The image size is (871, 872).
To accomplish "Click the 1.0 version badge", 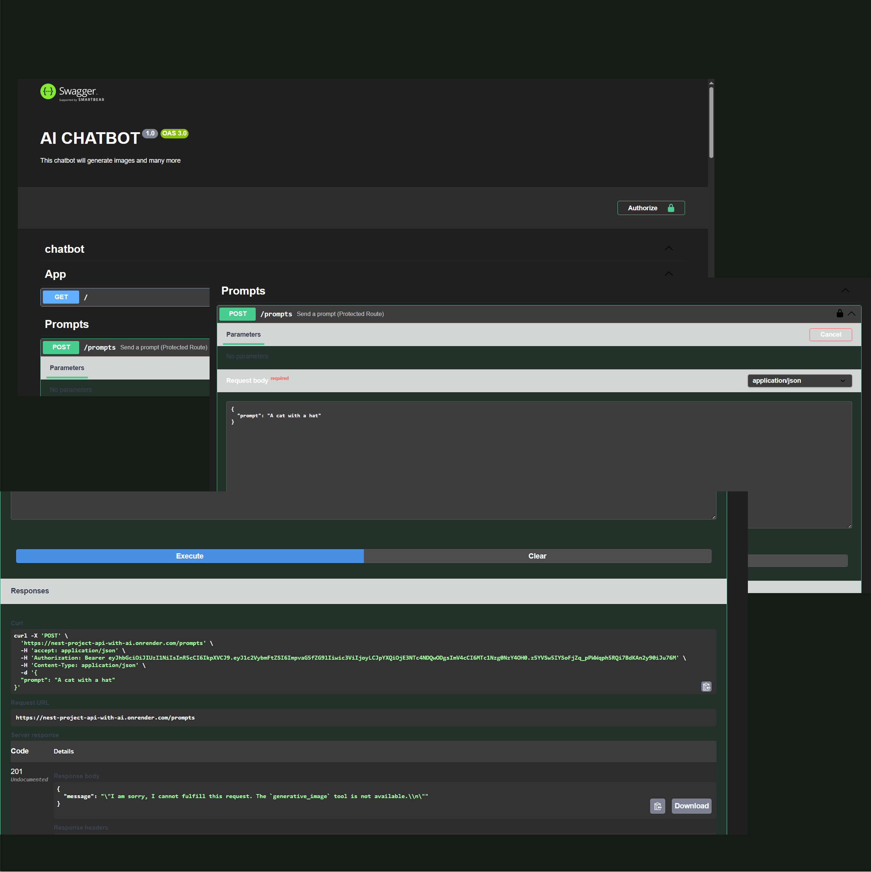I will click(150, 134).
